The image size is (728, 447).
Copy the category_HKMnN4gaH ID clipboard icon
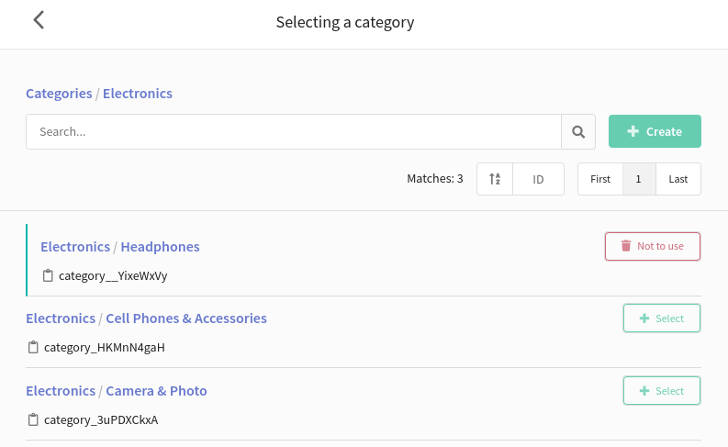33,347
